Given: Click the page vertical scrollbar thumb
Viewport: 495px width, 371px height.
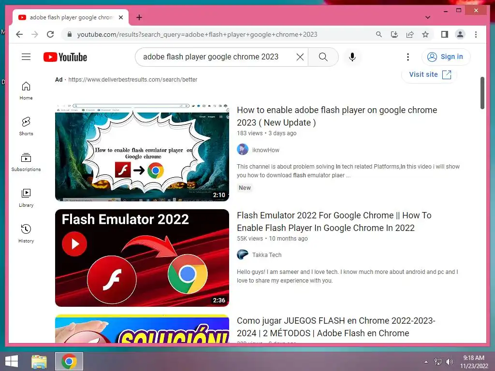Looking at the screenshot, I should pyautogui.click(x=482, y=93).
